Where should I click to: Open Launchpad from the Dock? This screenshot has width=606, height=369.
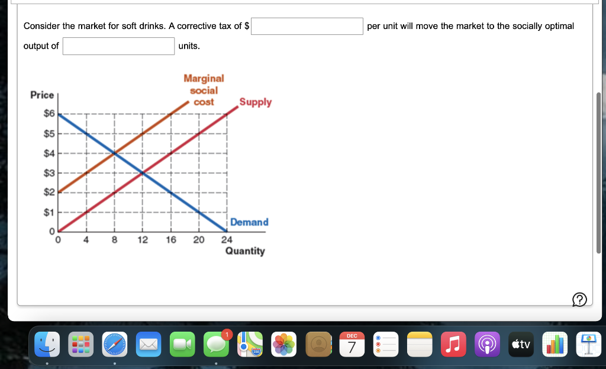81,344
